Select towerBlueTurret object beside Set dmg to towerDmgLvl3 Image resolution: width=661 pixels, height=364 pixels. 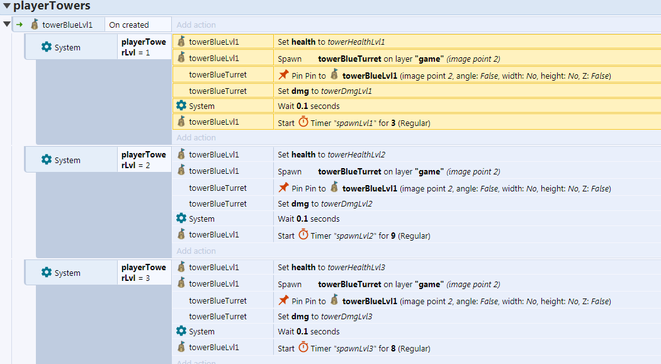pos(218,316)
